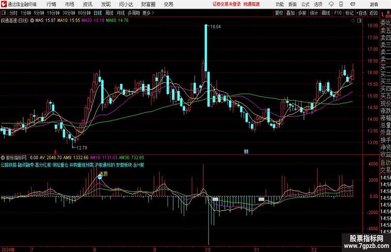Open the 市场 menu
The width and height of the screenshot is (391, 252).
click(70, 4)
